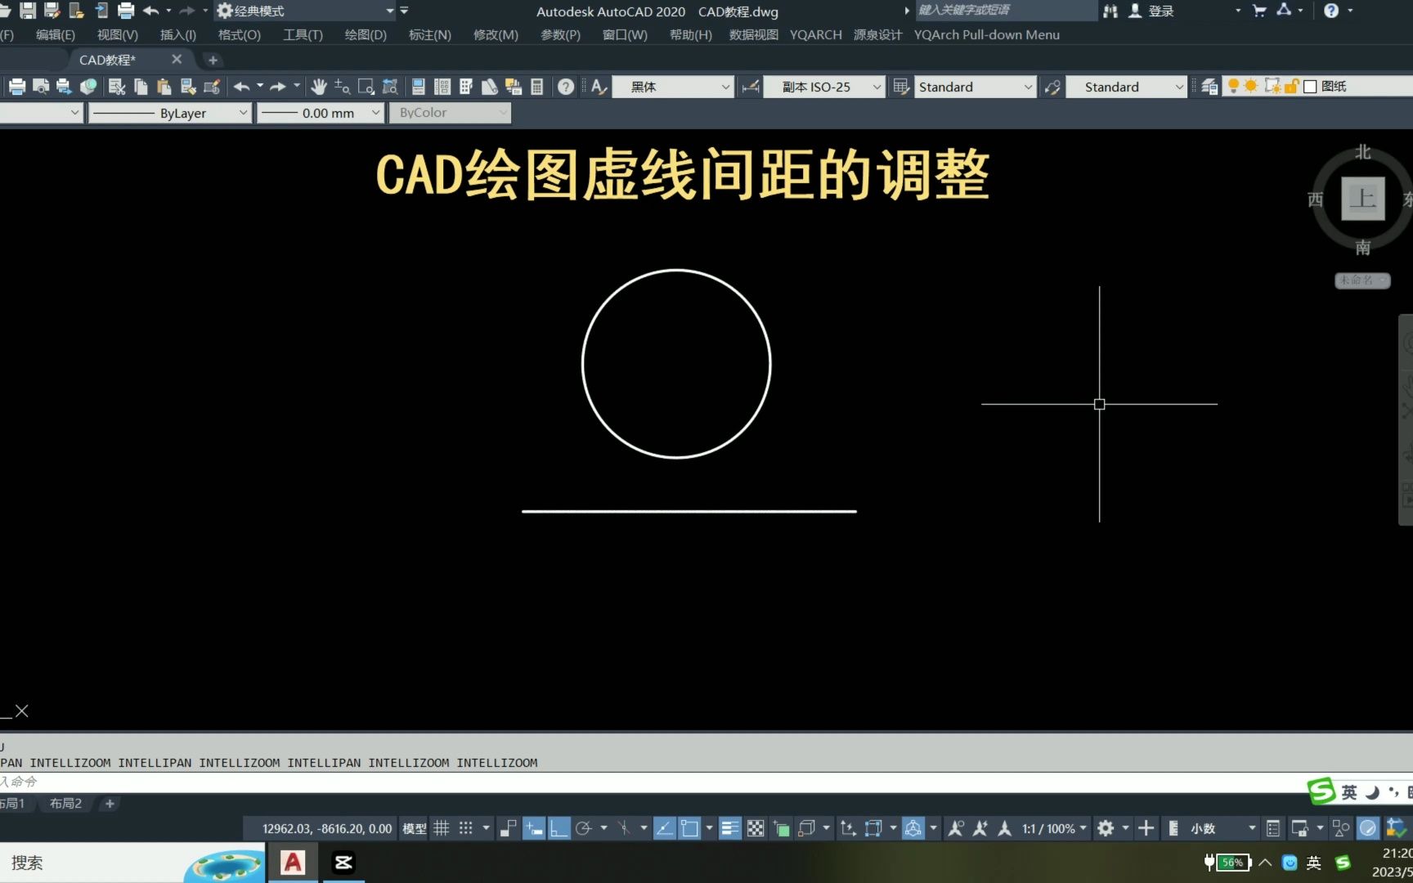Viewport: 1413px width, 883px height.
Task: Open the Block Editor icon
Action: point(212,87)
